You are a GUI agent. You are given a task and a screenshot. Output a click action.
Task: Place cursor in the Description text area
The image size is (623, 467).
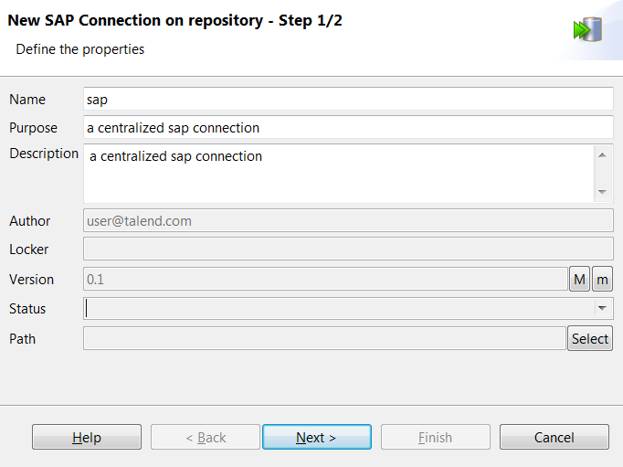(338, 173)
